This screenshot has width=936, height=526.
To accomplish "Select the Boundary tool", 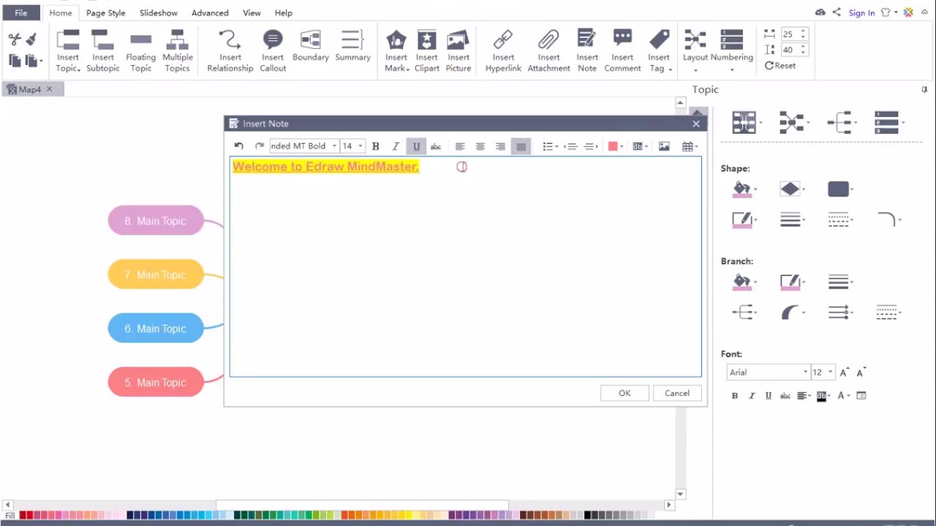I will click(310, 46).
